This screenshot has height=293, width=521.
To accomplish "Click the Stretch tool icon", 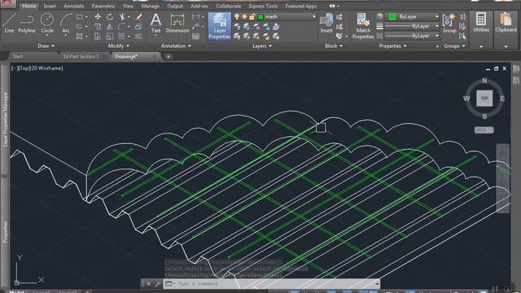I will pos(98,36).
